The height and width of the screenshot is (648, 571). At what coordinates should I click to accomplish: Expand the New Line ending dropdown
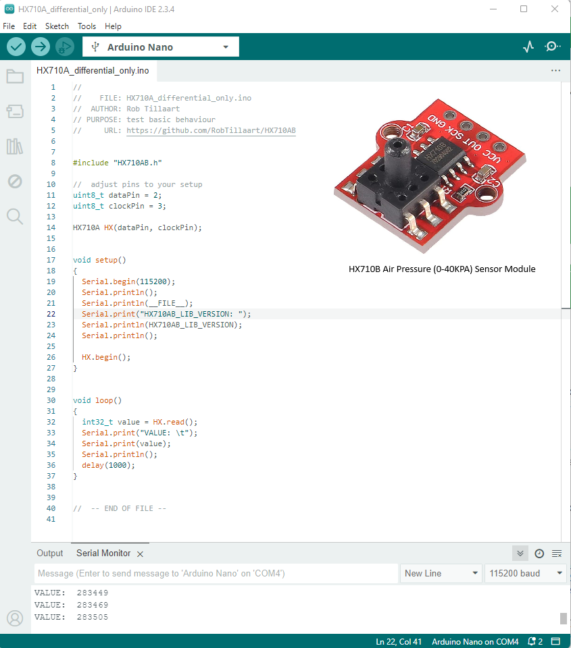tap(441, 574)
